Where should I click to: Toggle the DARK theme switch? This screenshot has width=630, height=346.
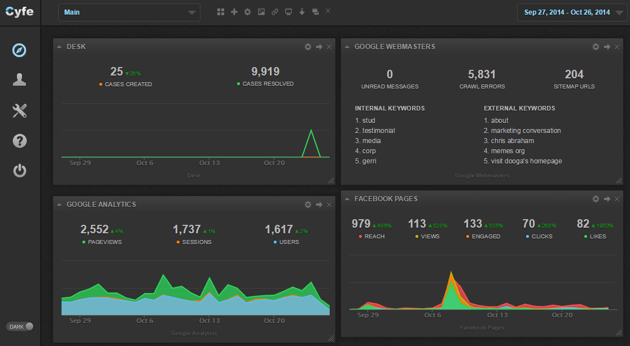point(21,326)
